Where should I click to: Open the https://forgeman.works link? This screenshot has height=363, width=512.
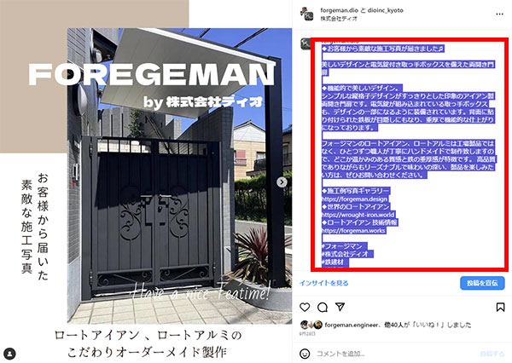click(353, 231)
